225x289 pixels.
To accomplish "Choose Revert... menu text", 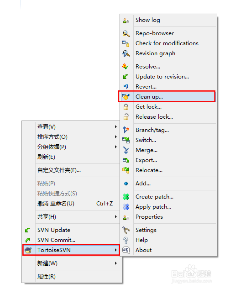I will [x=146, y=87].
